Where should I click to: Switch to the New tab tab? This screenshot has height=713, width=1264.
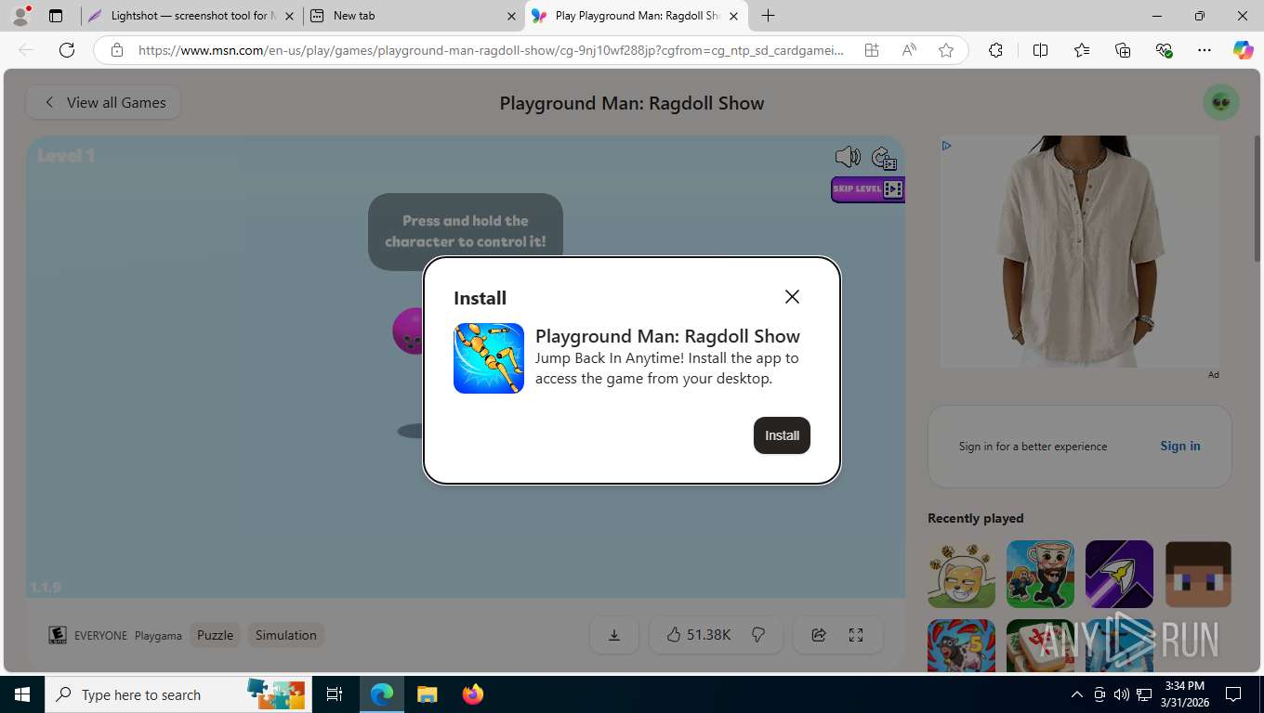(414, 16)
